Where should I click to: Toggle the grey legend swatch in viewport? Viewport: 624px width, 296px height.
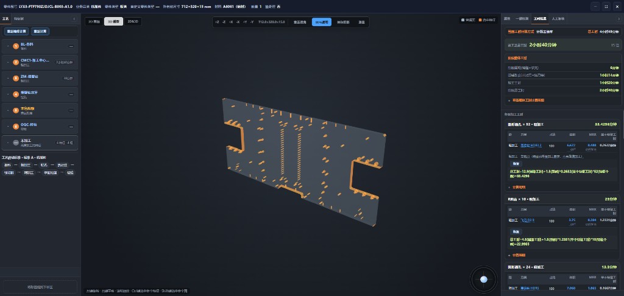tap(463, 19)
